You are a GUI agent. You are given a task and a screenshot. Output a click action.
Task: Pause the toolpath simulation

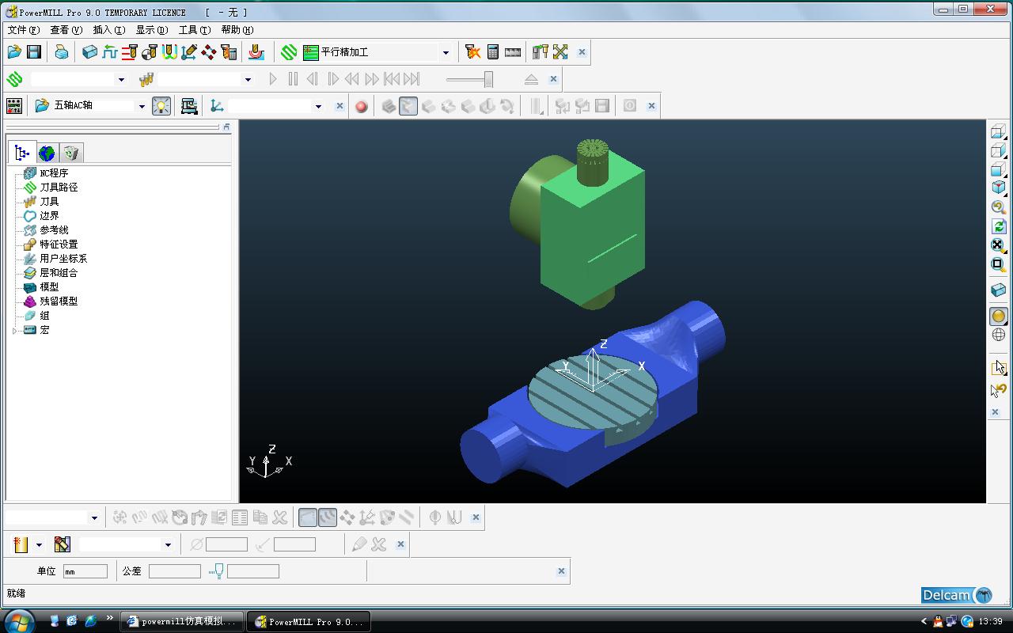point(293,79)
